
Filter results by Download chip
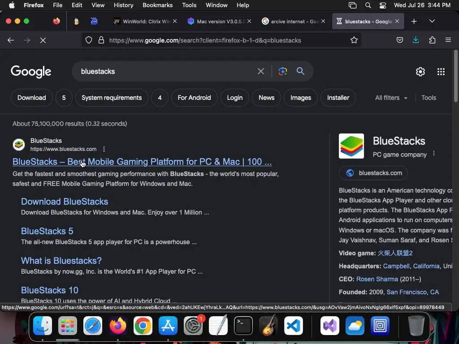point(32,98)
